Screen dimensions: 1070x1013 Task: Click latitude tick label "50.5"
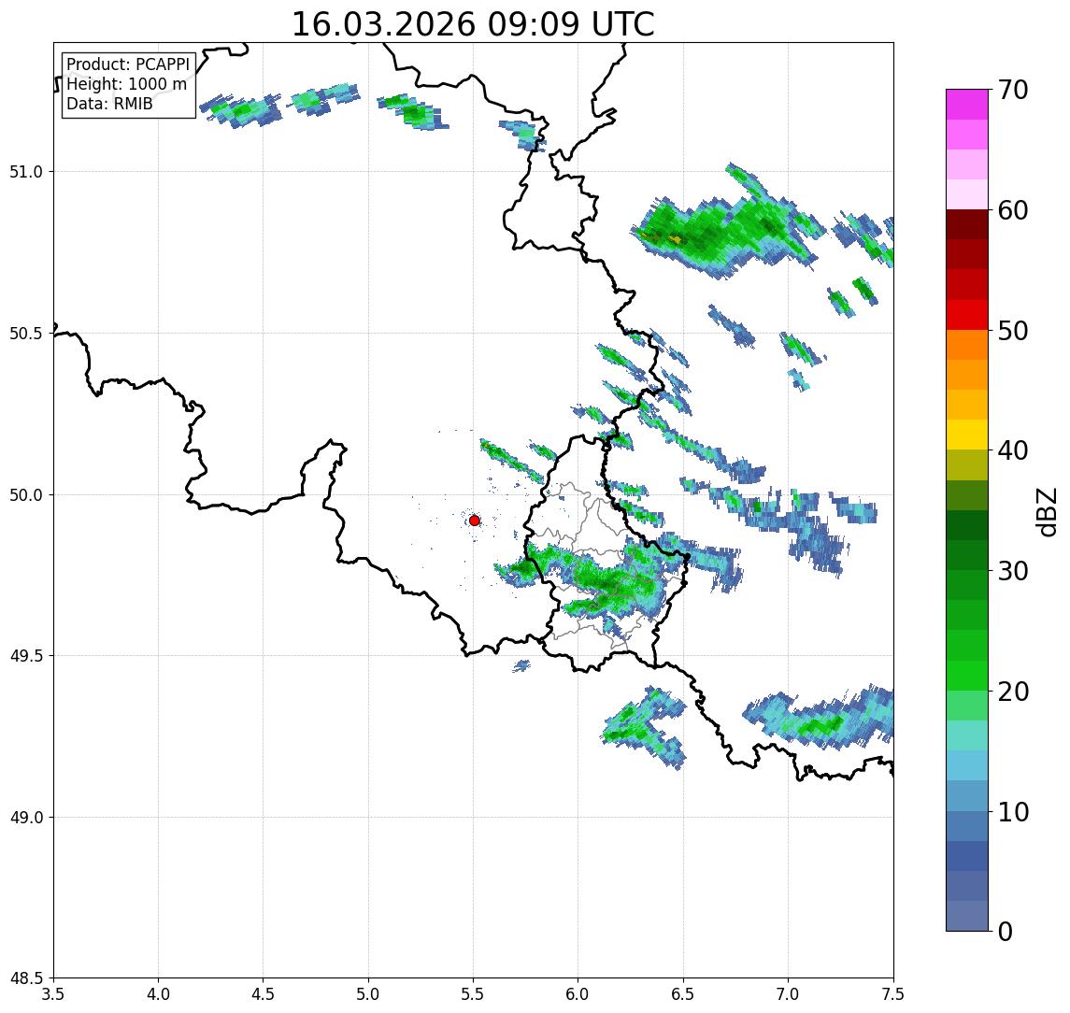26,334
